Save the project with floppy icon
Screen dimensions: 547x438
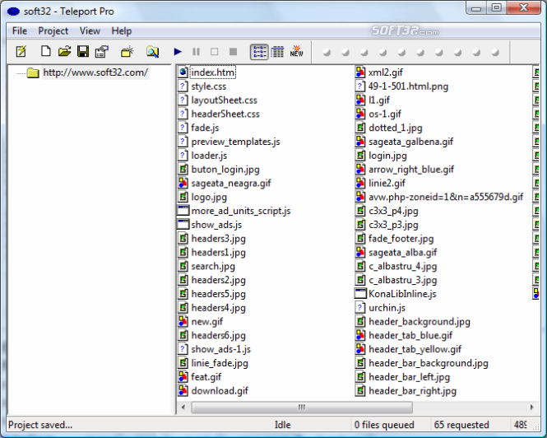click(83, 51)
